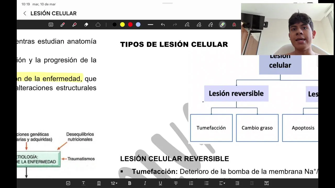Toggle bold formatting
Viewport: 335px width, 188px height.
pyautogui.click(x=130, y=183)
